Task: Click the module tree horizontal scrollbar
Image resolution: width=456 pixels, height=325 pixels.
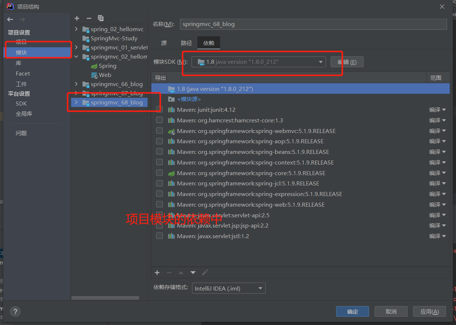Action: point(105,298)
